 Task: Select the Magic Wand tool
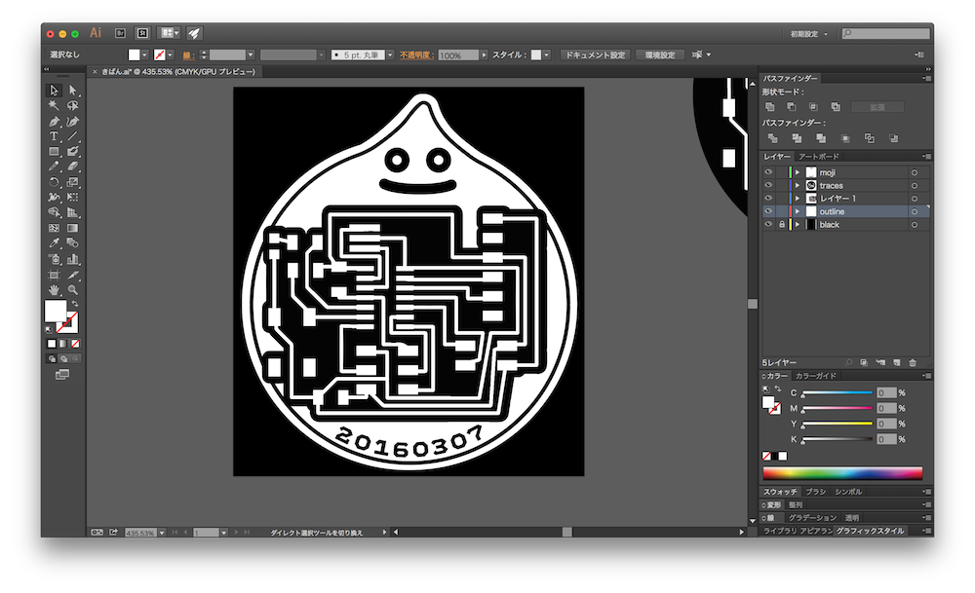coord(54,106)
